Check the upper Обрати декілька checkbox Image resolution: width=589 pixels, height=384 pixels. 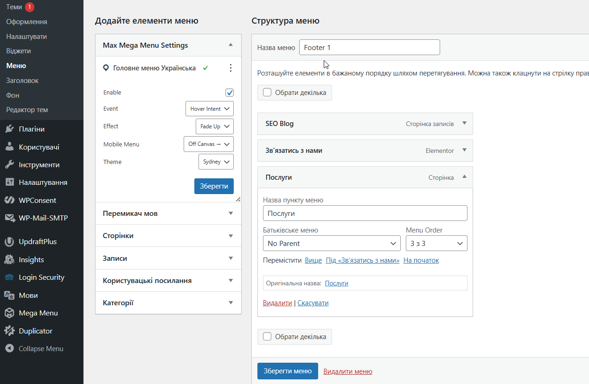click(267, 92)
